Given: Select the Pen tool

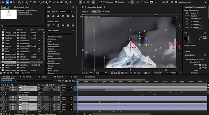Looking at the screenshot, I should pyautogui.click(x=46, y=2).
